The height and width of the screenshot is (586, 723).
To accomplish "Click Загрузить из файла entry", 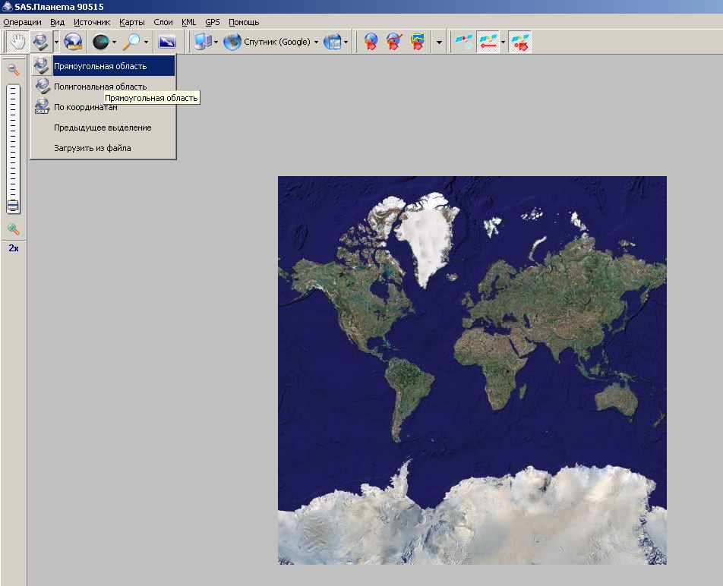I will [92, 148].
